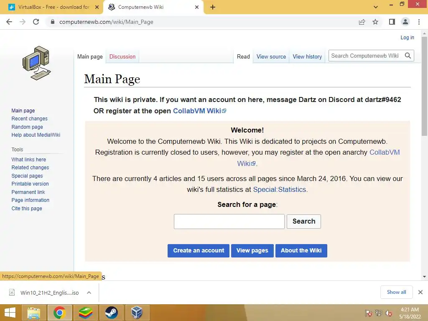Open the View history tab

[307, 56]
